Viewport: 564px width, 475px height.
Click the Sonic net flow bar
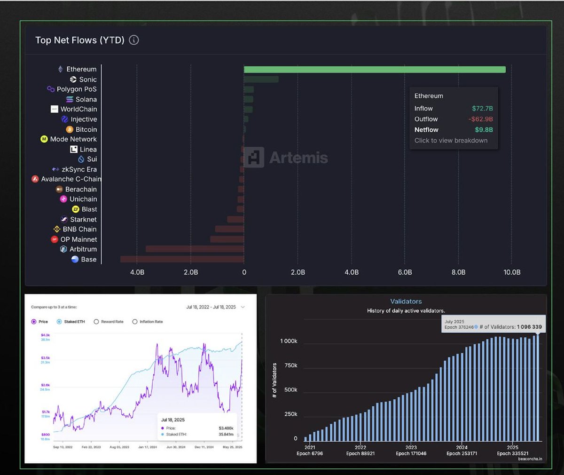click(261, 79)
